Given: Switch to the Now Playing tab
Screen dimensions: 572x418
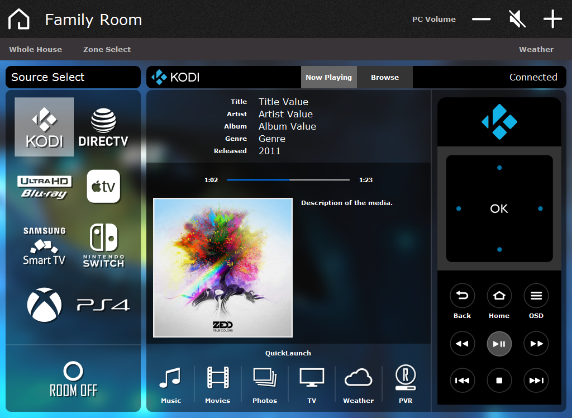Looking at the screenshot, I should tap(328, 77).
